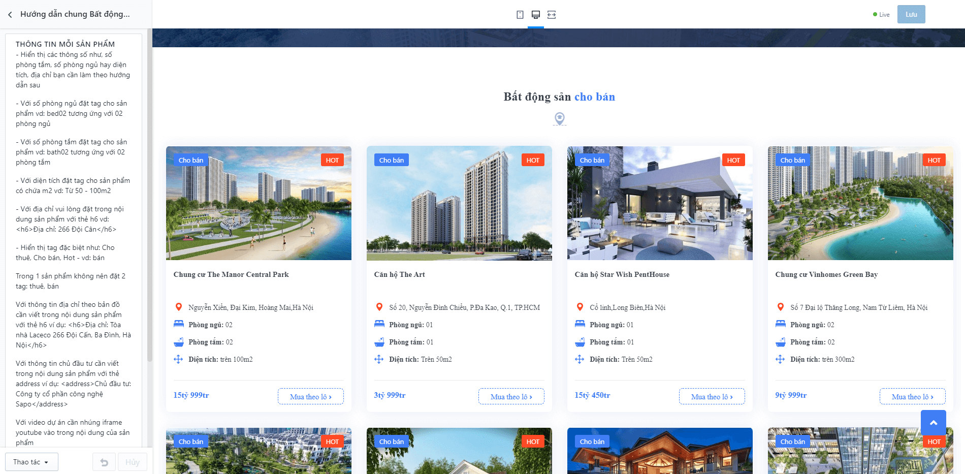Click address Số 20, Nguyễn Đình Chiểu
Image resolution: width=965 pixels, height=474 pixels.
coord(465,307)
